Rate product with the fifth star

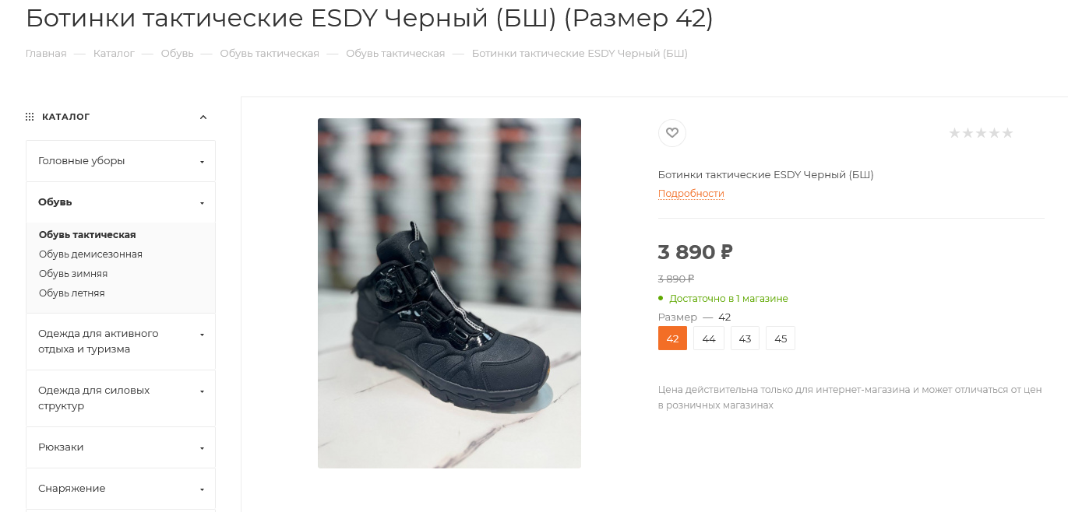tap(1007, 133)
